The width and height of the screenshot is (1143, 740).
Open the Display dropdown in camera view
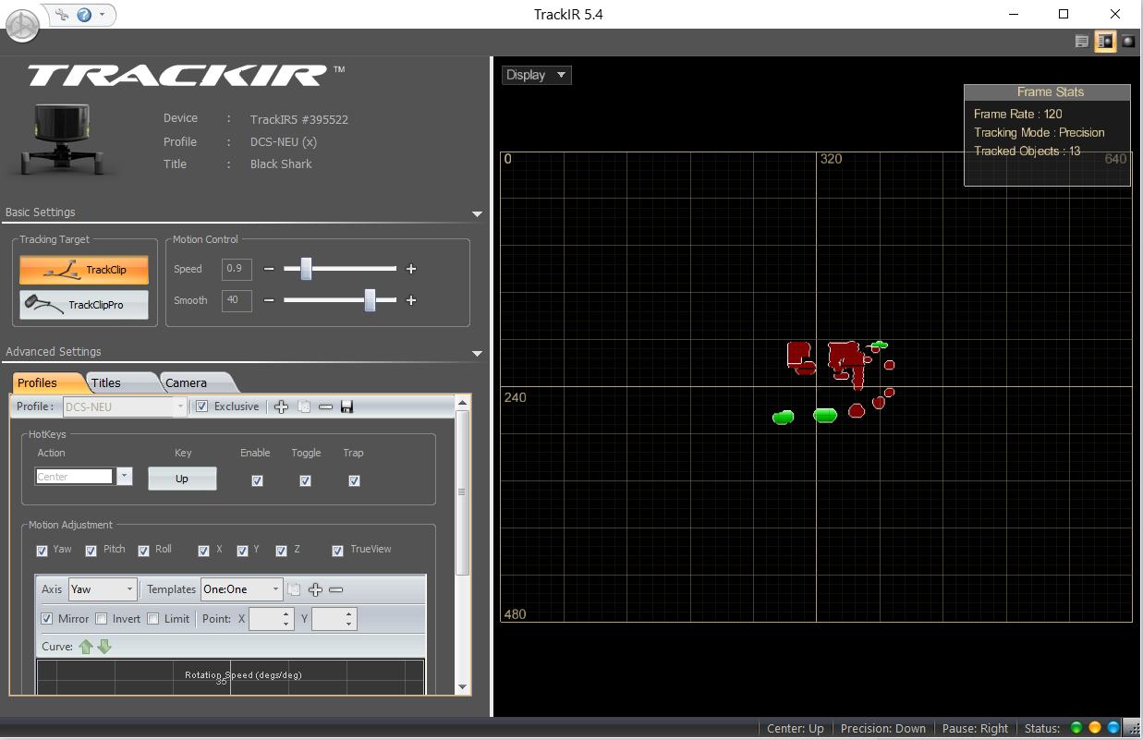(x=537, y=75)
